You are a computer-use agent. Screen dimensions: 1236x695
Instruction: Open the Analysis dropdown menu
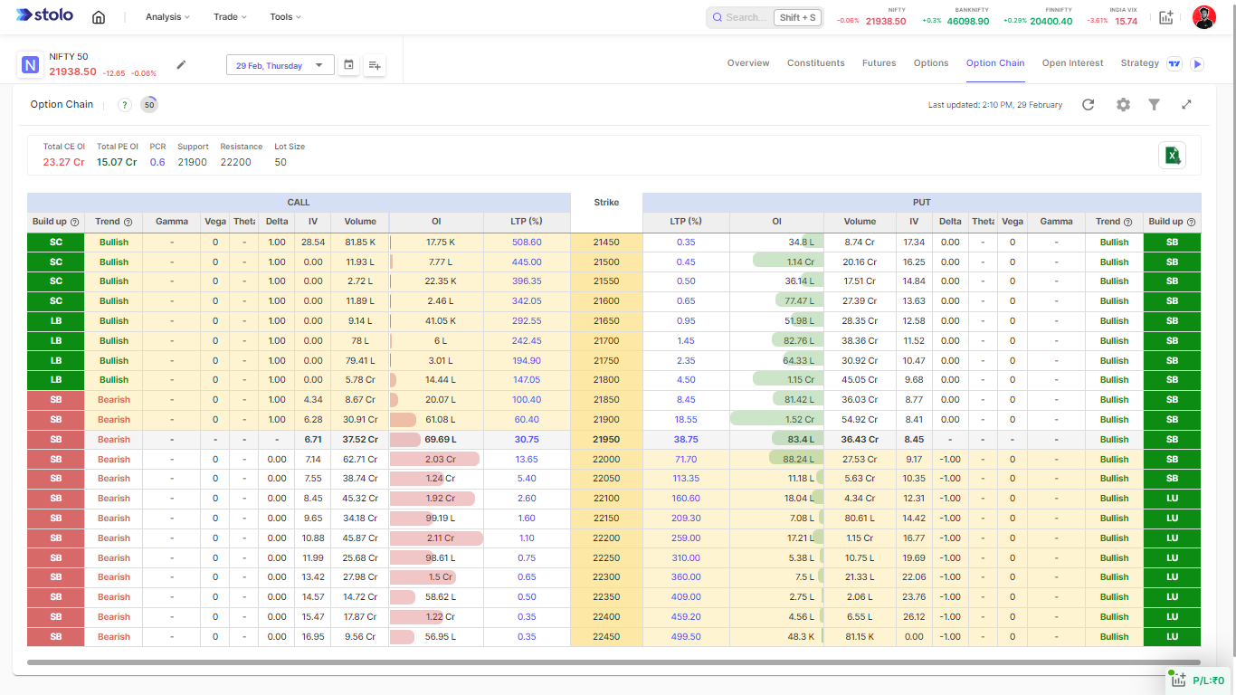pos(167,17)
